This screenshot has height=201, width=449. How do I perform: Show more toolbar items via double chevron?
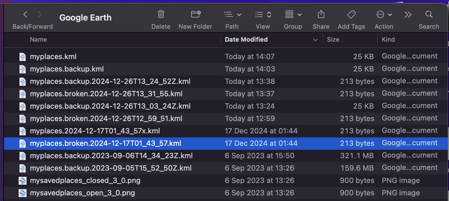[408, 15]
